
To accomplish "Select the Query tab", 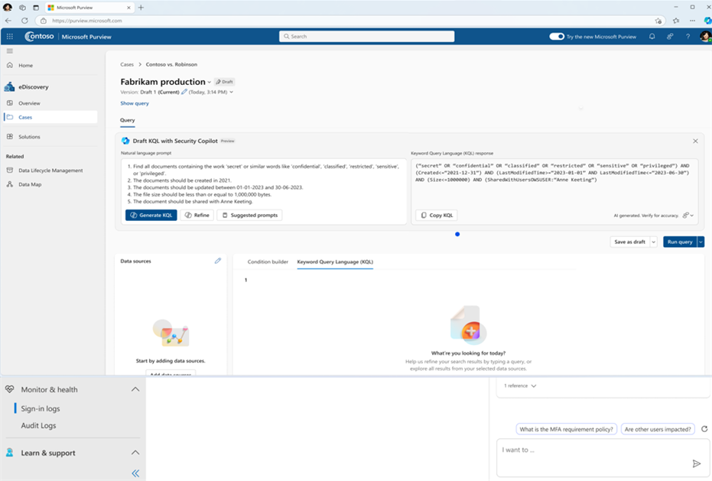I will point(128,120).
